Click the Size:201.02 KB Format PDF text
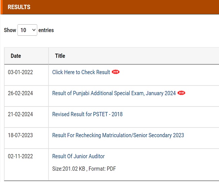 pos(84,169)
